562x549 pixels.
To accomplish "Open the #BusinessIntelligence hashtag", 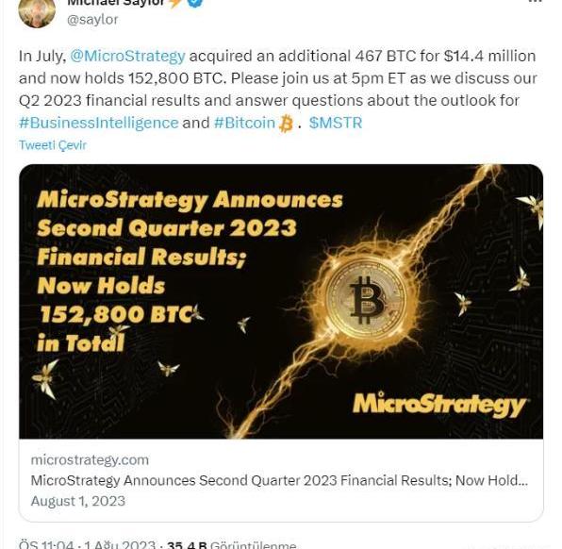I will (x=99, y=123).
